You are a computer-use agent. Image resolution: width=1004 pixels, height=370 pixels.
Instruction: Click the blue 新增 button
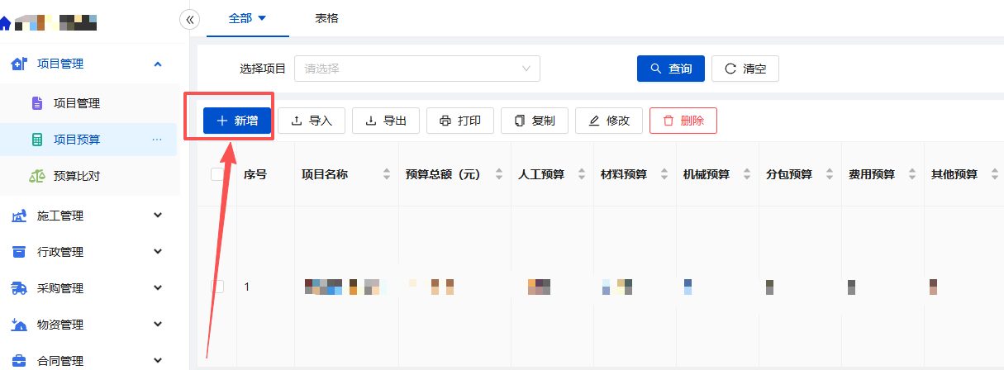[237, 121]
